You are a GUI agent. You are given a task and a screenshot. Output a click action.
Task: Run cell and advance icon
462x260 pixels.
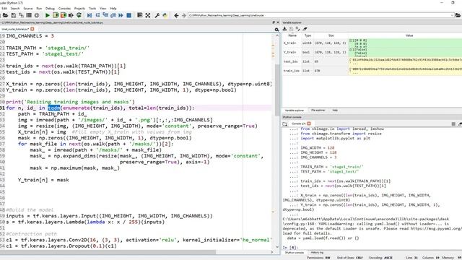(64, 15)
